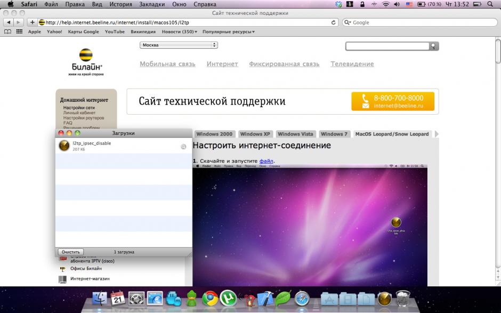Launch Xcode from the Dock
Image resolution: width=501 pixels, height=313 pixels.
coord(265,299)
